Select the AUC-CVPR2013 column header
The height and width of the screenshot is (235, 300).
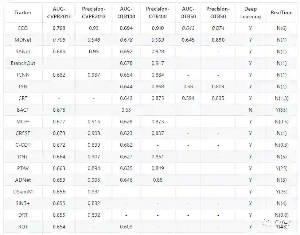[59, 12]
